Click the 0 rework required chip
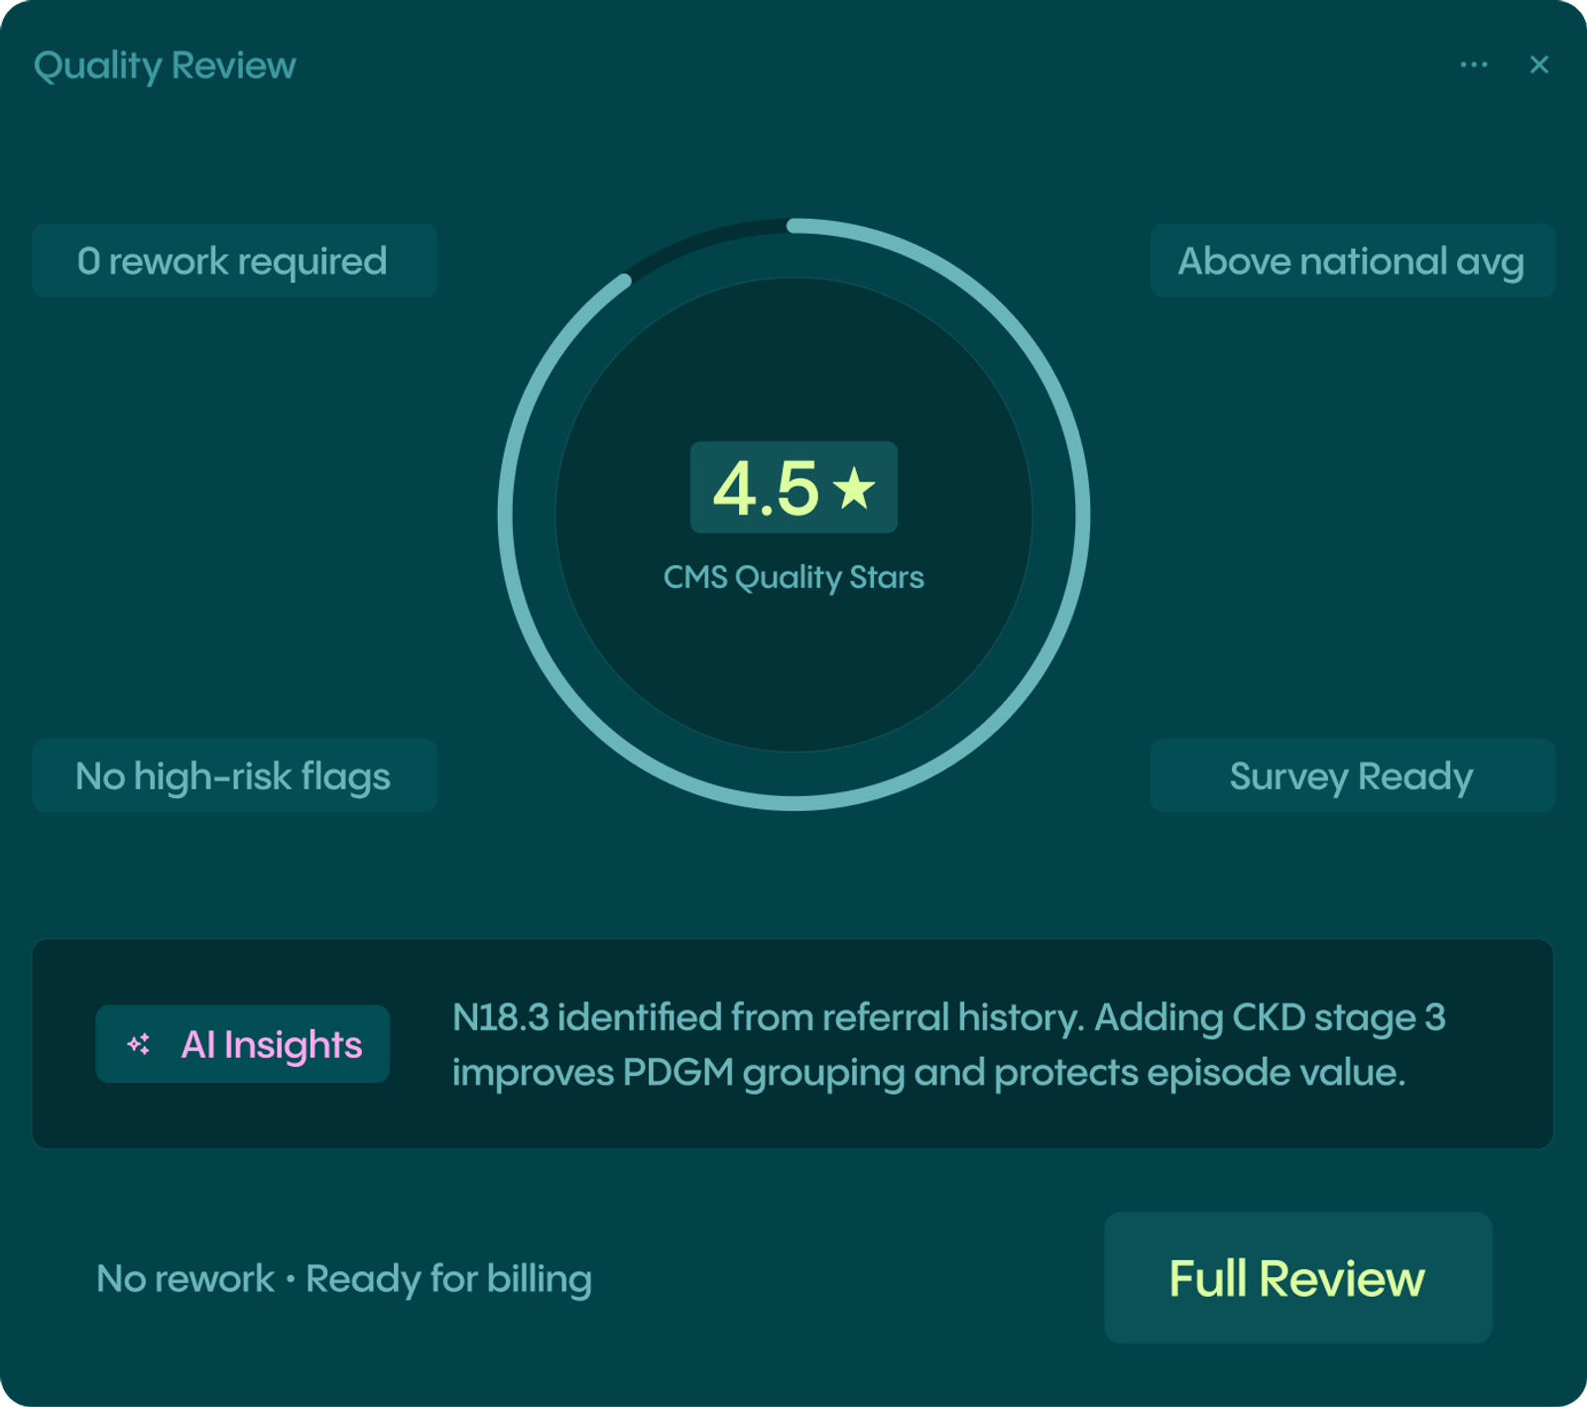This screenshot has width=1587, height=1407. tap(234, 261)
